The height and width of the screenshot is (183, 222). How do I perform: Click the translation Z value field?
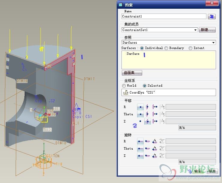coord(191,121)
